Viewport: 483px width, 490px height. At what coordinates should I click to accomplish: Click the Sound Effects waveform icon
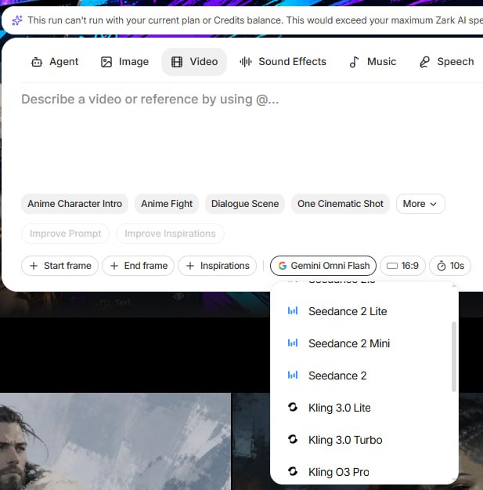246,62
